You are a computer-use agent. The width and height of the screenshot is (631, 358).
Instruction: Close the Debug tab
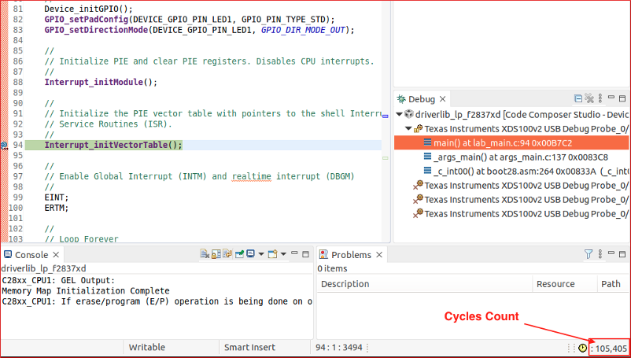[442, 99]
